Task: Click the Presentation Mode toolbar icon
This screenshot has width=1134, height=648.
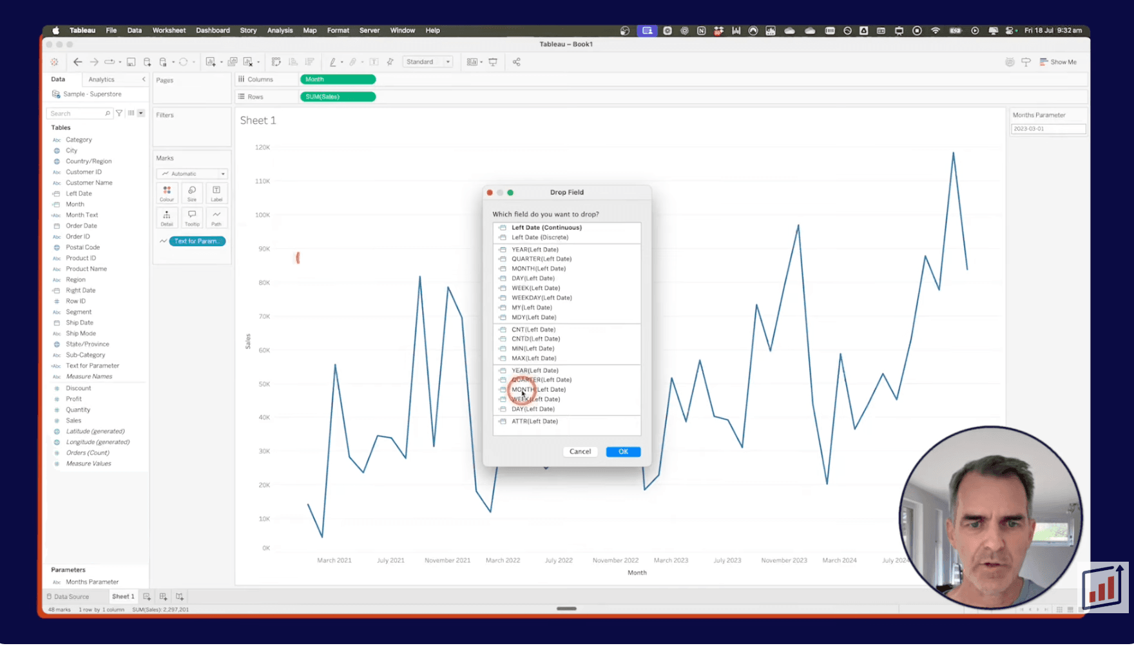Action: point(493,62)
